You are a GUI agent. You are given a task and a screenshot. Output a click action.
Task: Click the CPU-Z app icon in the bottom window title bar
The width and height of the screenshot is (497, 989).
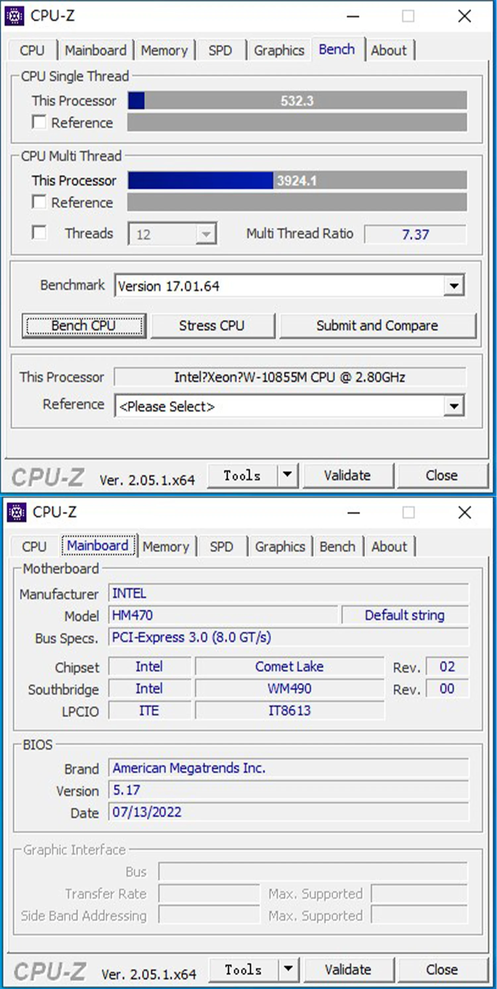coord(17,512)
